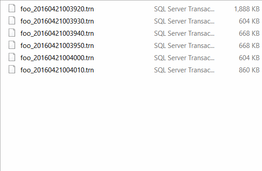Click the type text for foo_20160421004010.trn
The image size is (262, 171).
tap(184, 70)
